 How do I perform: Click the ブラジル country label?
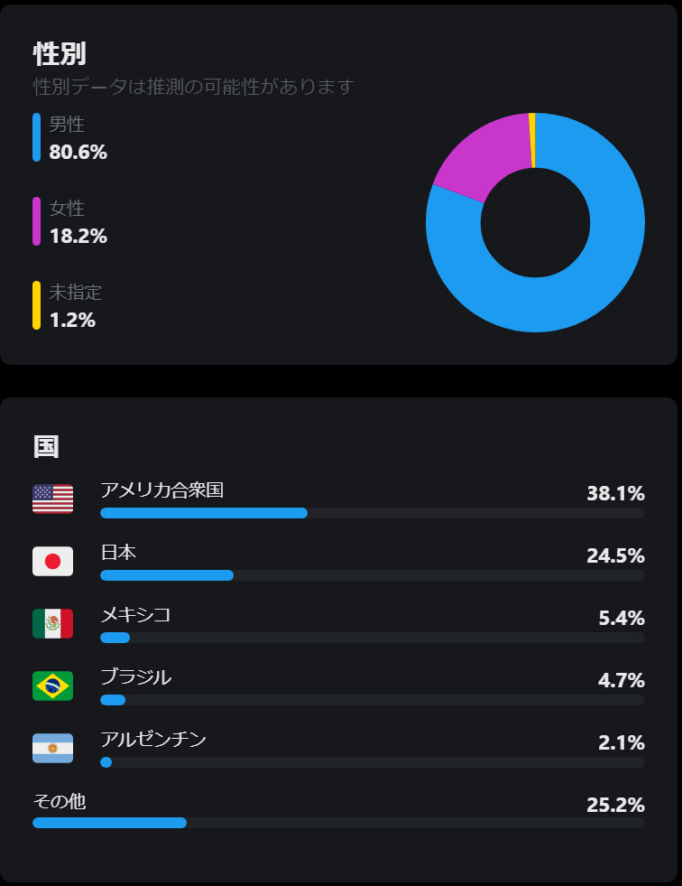coord(135,677)
